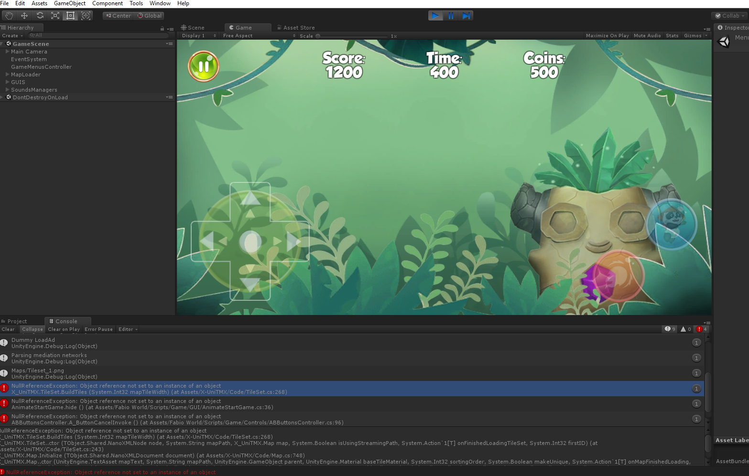
Task: Expand the Main Camera tree item
Action: 7,52
